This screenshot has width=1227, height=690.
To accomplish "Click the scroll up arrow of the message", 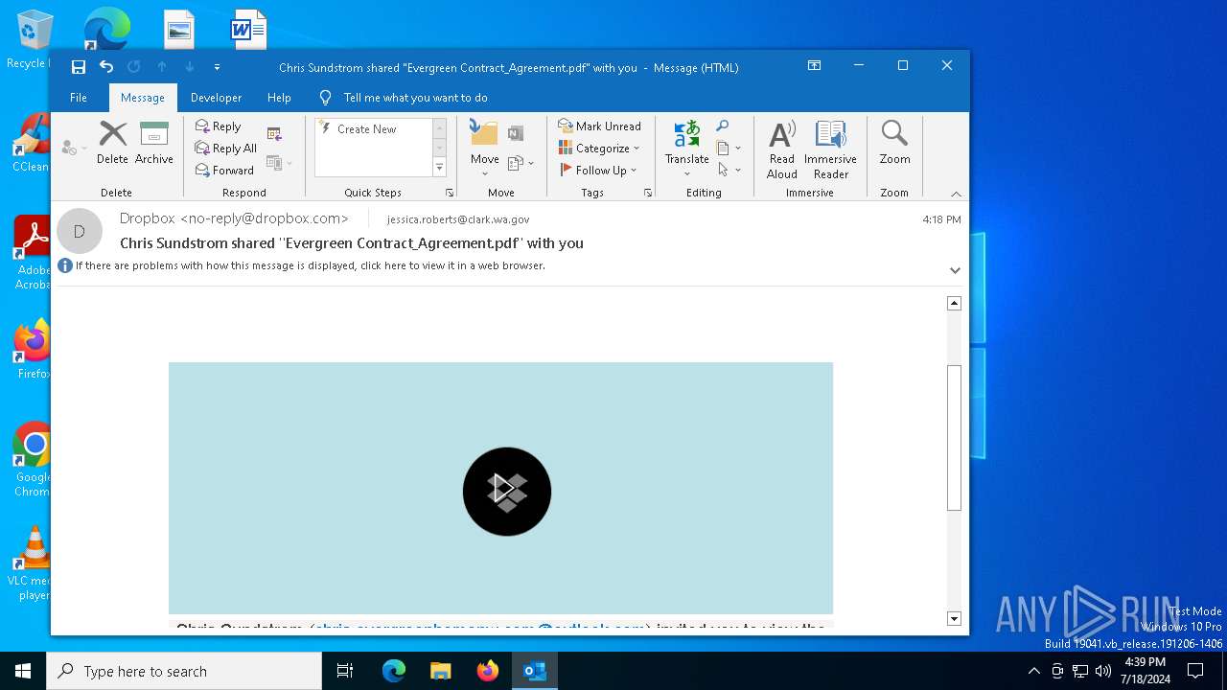I will coord(954,303).
